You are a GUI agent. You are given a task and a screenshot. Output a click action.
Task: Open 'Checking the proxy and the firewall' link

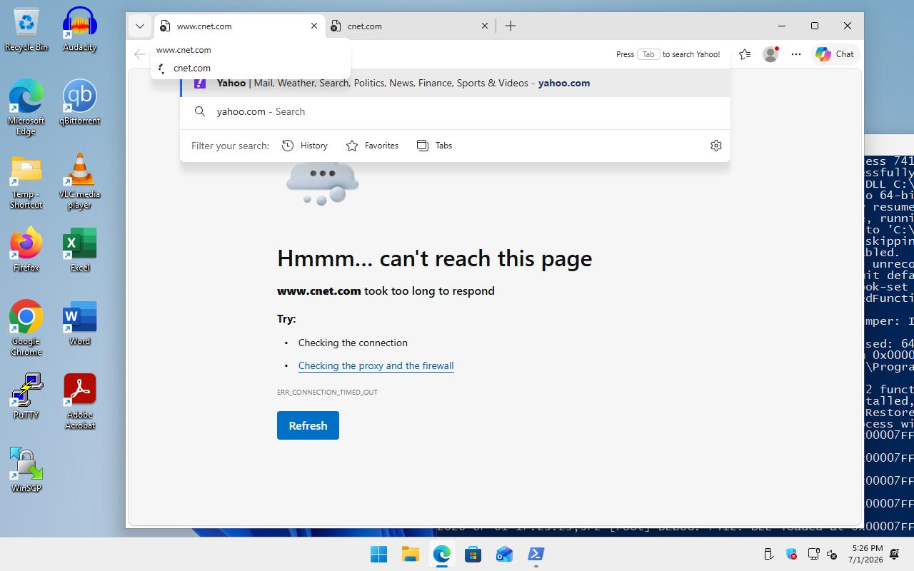tap(376, 365)
